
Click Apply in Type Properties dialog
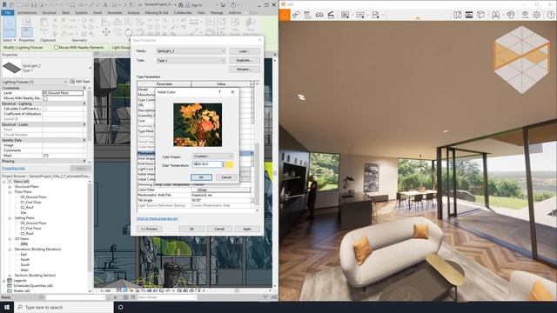(x=247, y=229)
